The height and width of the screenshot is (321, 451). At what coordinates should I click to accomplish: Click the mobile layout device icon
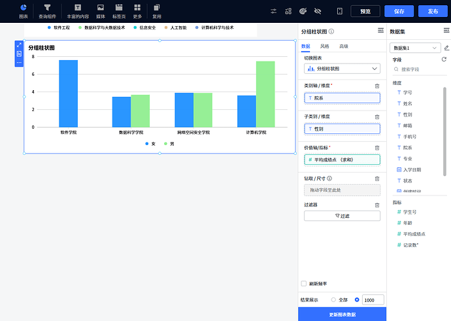coord(339,11)
